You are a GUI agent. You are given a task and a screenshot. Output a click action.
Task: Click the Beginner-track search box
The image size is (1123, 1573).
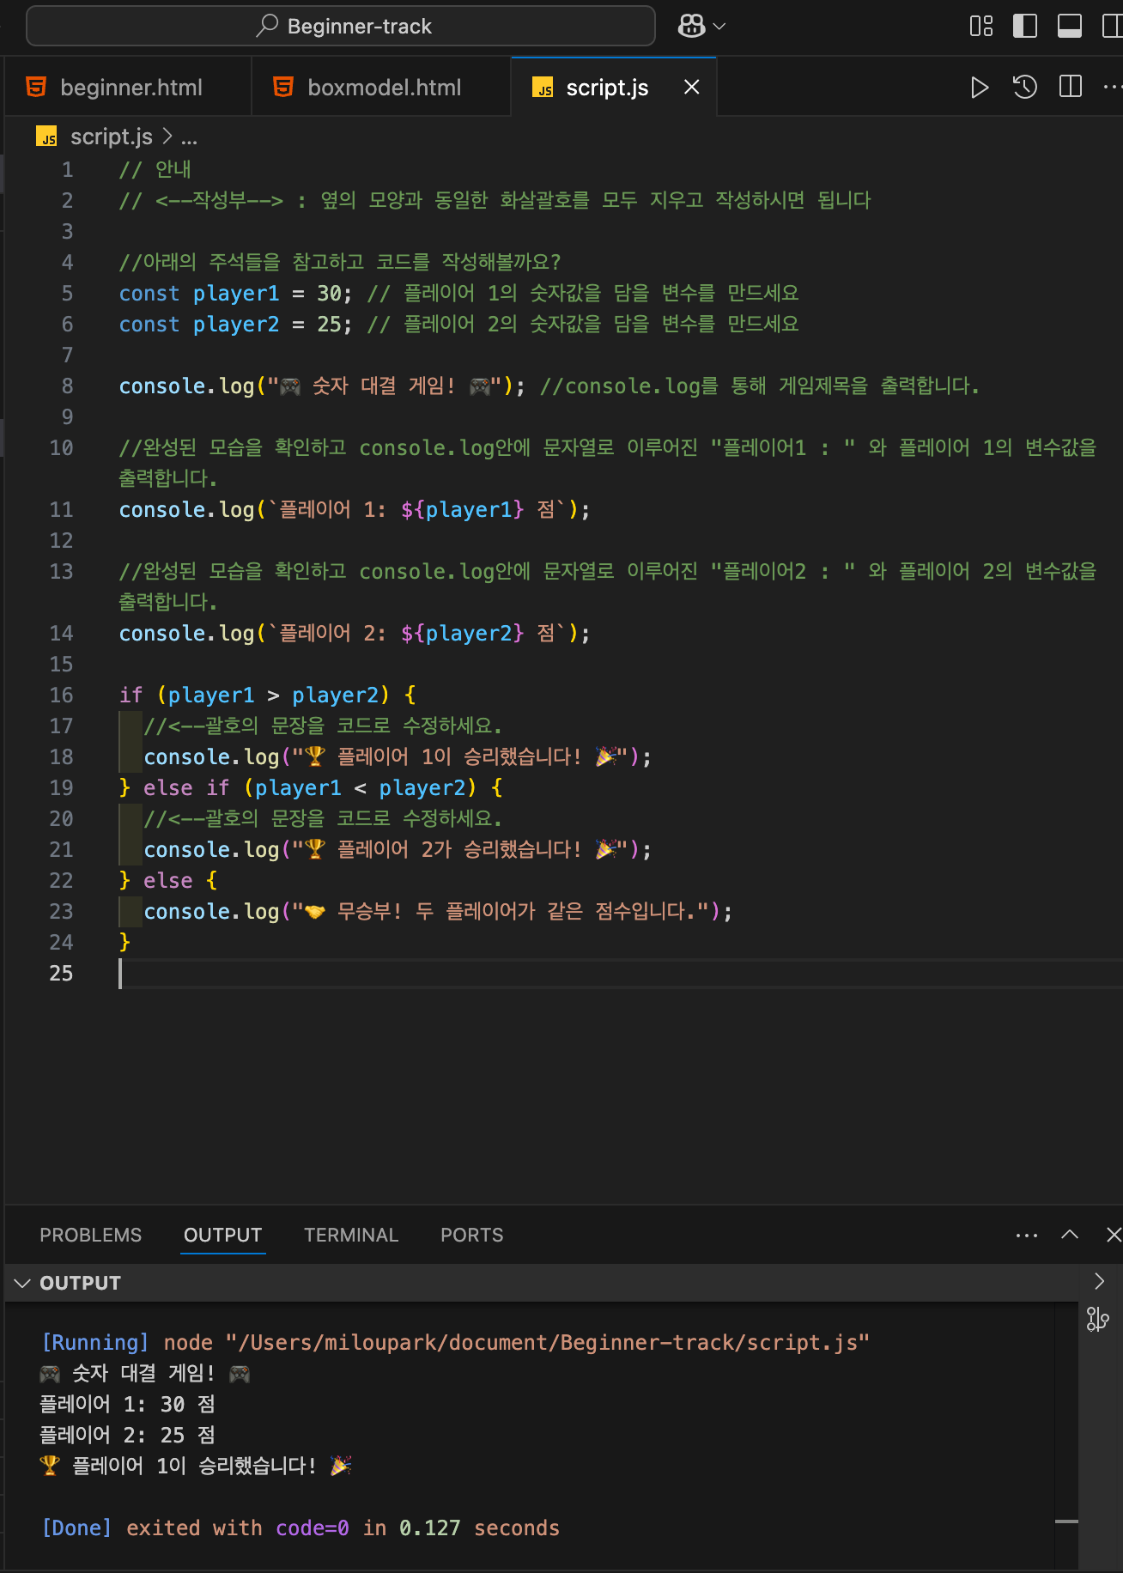[341, 27]
